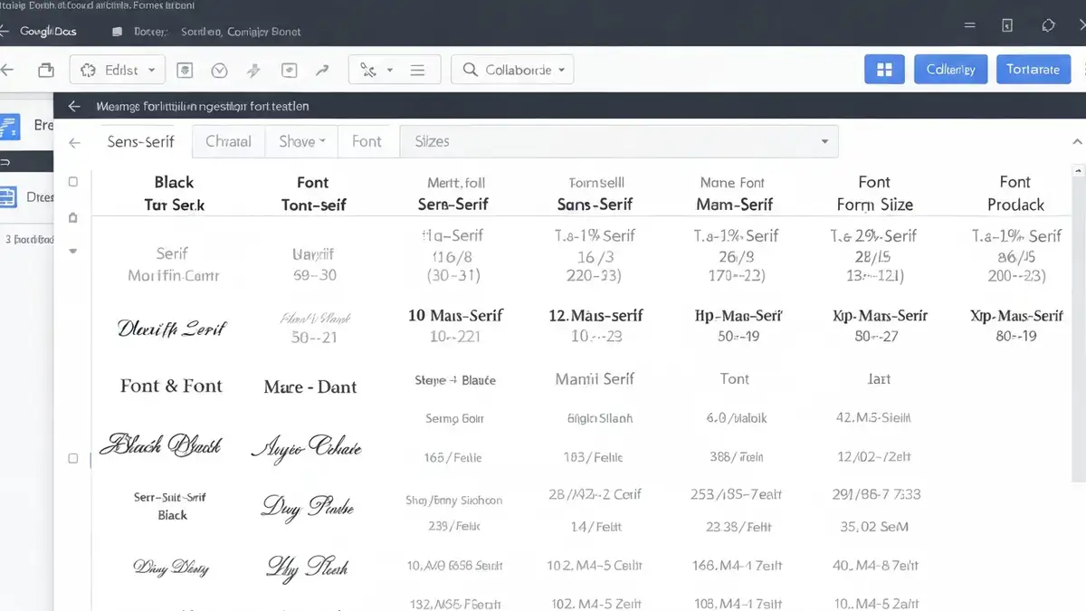The height and width of the screenshot is (611, 1086).
Task: Collapse panel with the up chevron at right
Action: click(x=1077, y=142)
